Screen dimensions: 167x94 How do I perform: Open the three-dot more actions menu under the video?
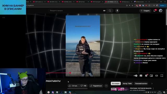tap(106, 86)
